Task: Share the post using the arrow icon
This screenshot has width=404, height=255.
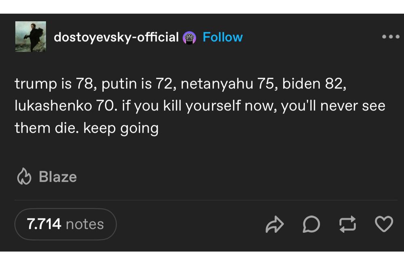Action: (x=275, y=224)
